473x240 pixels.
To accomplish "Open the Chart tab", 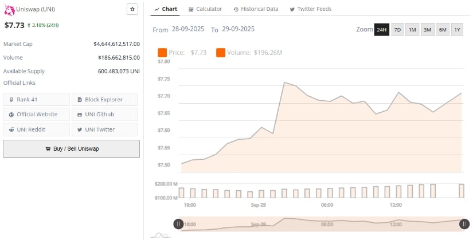I will (x=165, y=9).
